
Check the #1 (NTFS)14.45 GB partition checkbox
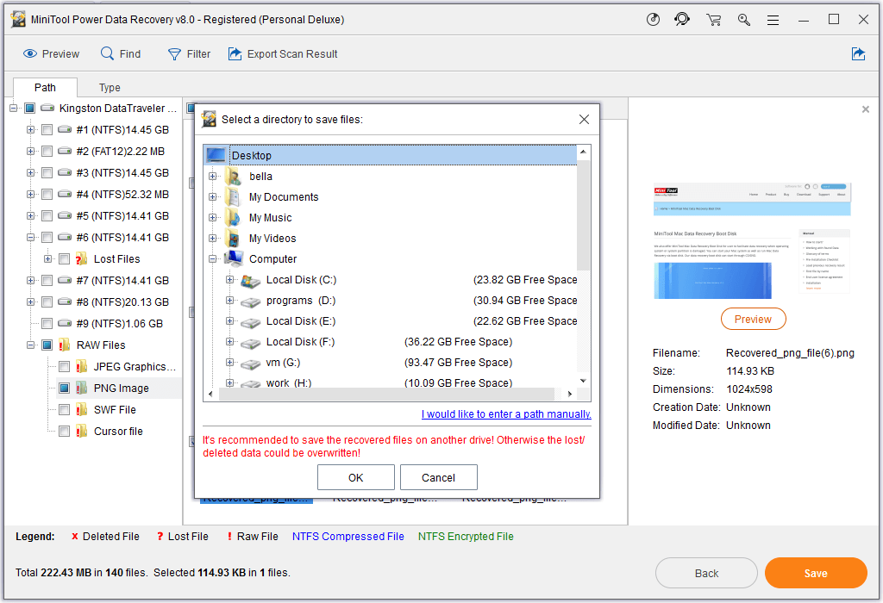(x=47, y=130)
